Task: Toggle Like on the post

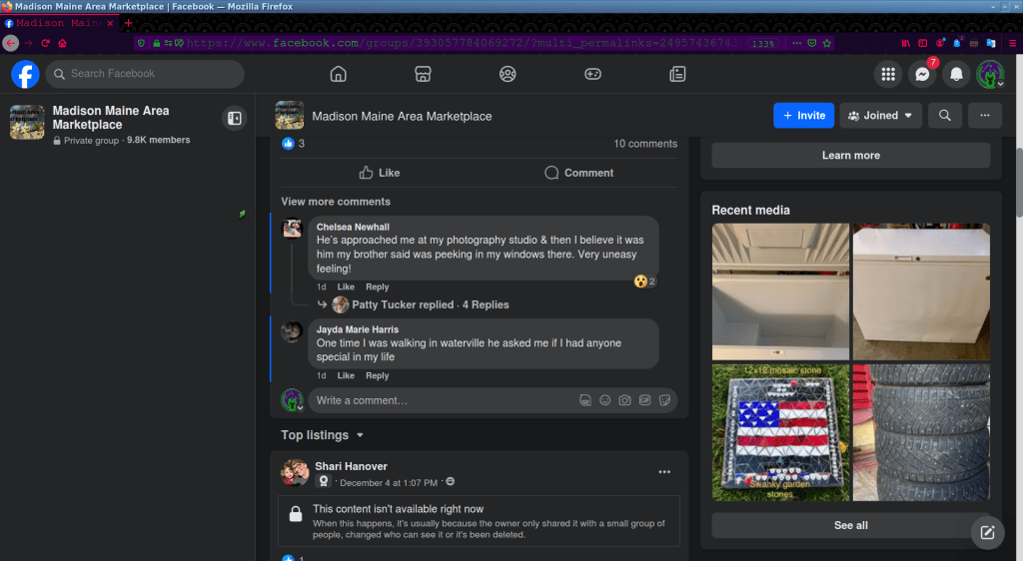Action: (x=379, y=173)
